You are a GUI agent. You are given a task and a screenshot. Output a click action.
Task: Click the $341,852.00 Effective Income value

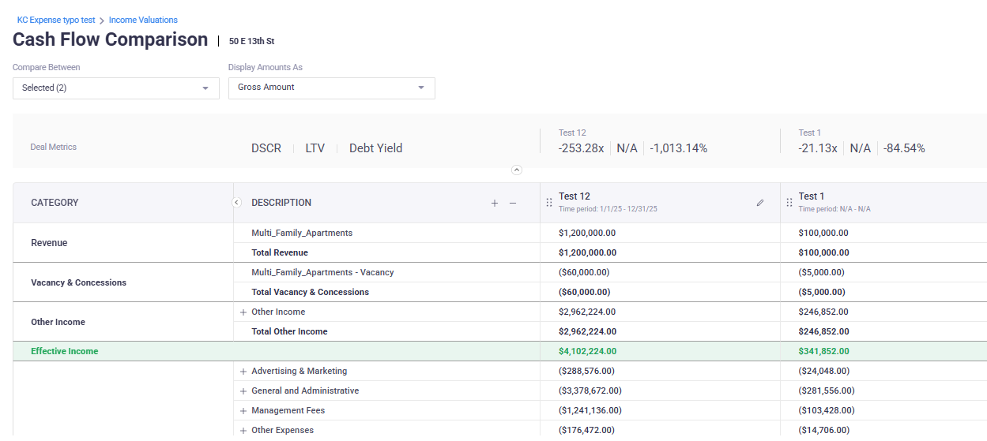[824, 352]
